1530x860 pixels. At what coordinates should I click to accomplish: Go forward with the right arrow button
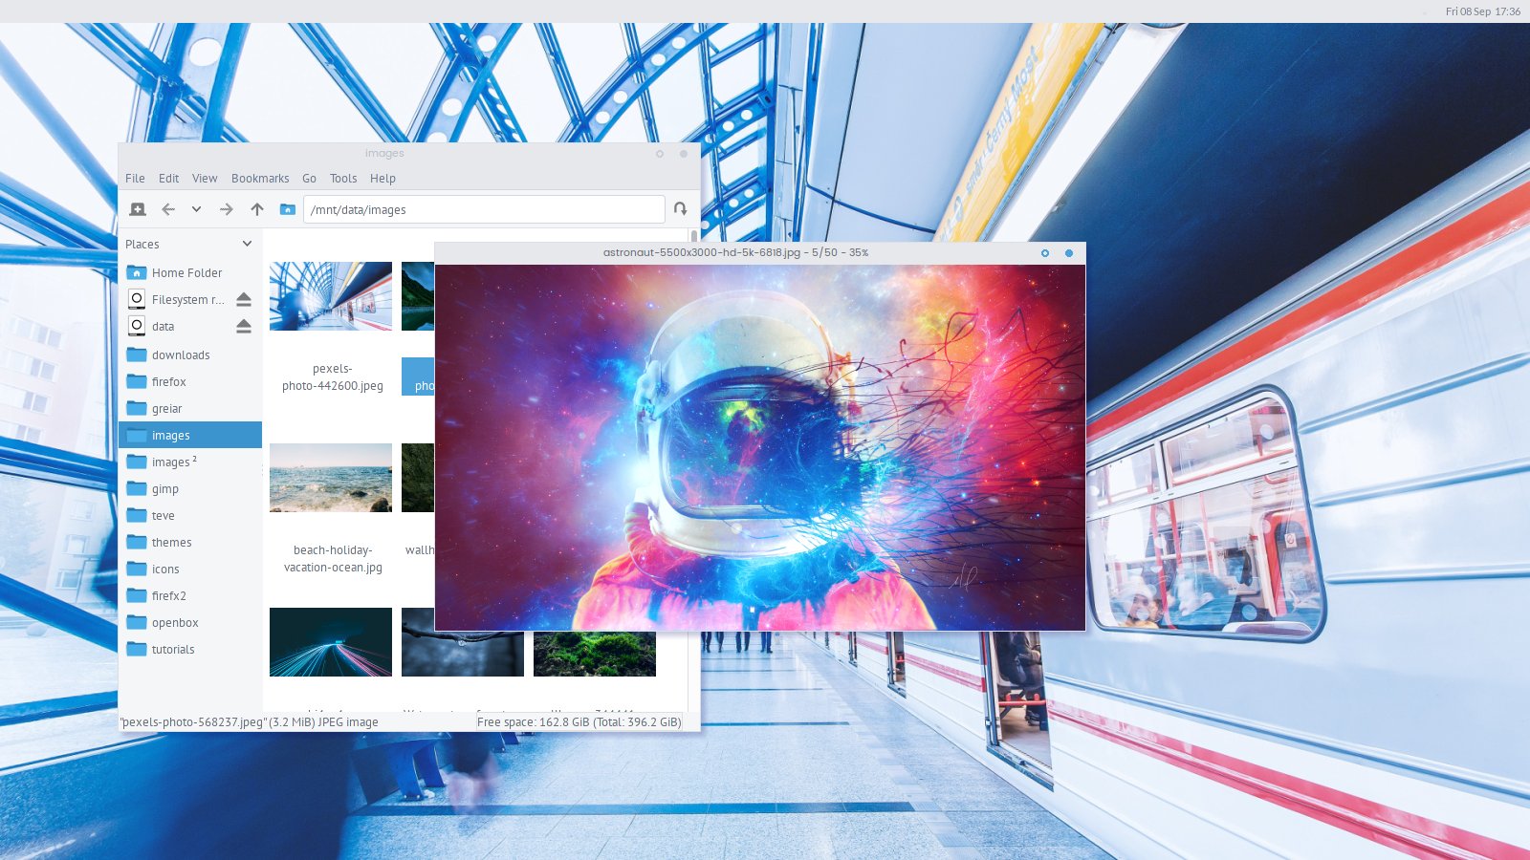pyautogui.click(x=227, y=209)
